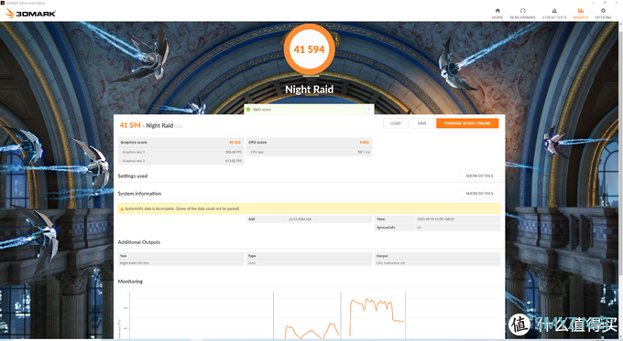This screenshot has height=341, width=623.
Task: Open the Stress Tests section
Action: pyautogui.click(x=554, y=14)
